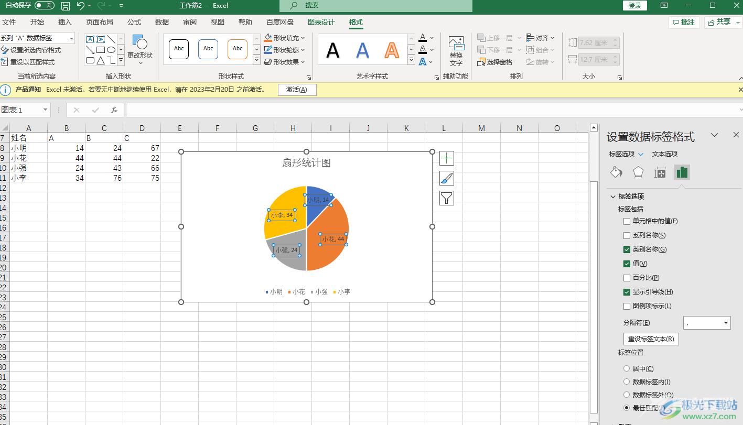Enable the 单元格中的值 checkbox
Image resolution: width=743 pixels, height=425 pixels.
(627, 221)
